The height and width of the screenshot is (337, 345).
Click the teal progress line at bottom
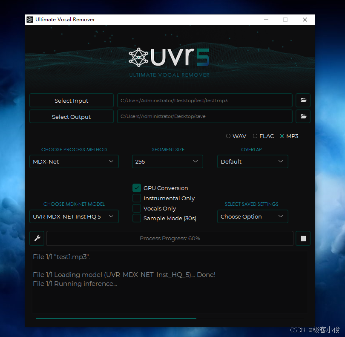point(116,318)
